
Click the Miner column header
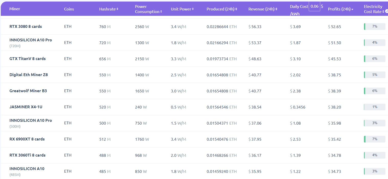click(15, 9)
